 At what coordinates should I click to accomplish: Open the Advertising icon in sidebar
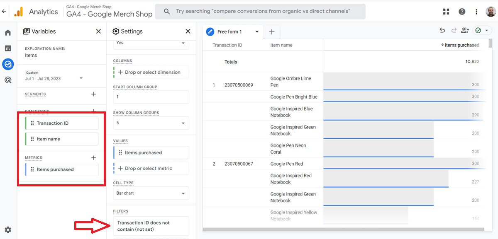[8, 80]
